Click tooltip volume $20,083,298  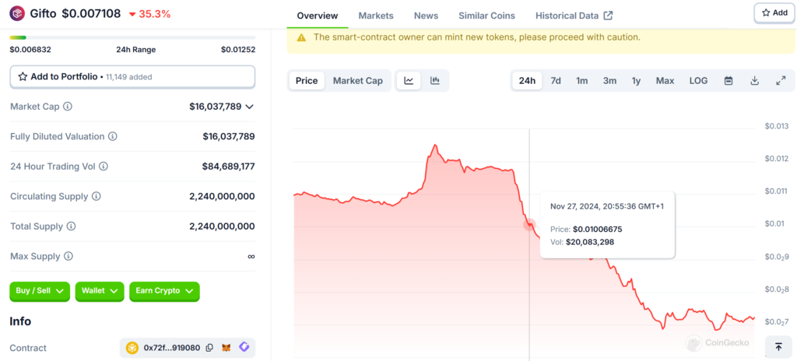590,242
